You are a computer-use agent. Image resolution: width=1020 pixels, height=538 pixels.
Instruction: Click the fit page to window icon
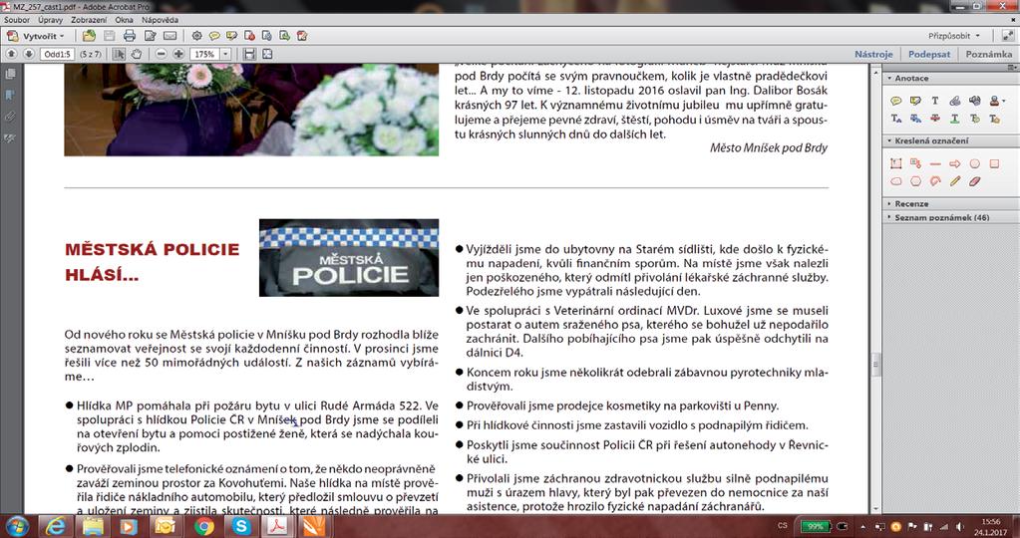coord(266,54)
